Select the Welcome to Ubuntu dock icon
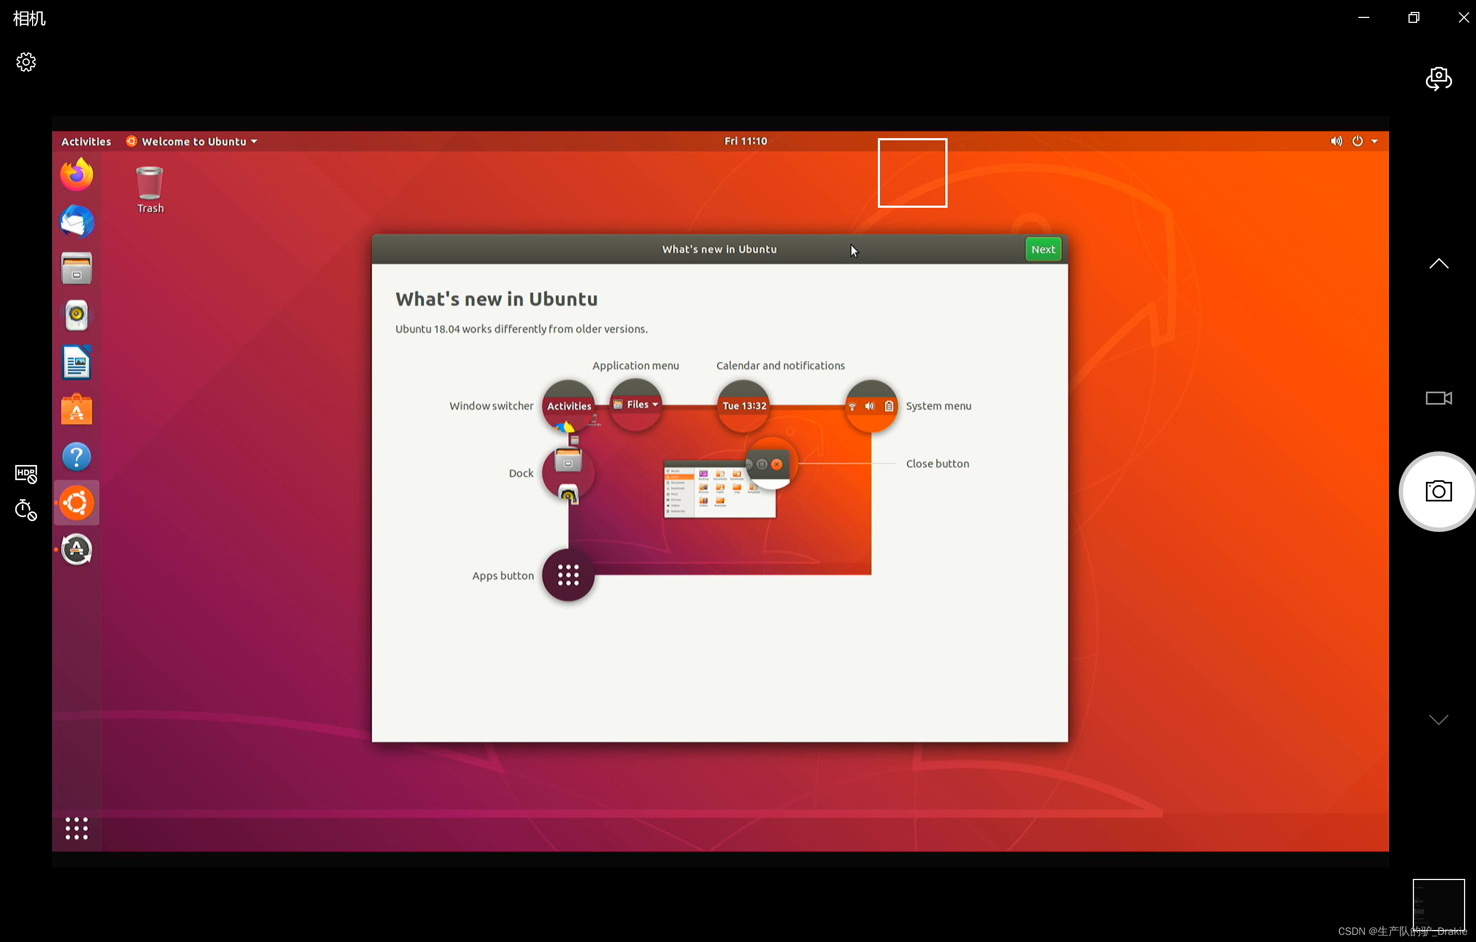 click(77, 503)
